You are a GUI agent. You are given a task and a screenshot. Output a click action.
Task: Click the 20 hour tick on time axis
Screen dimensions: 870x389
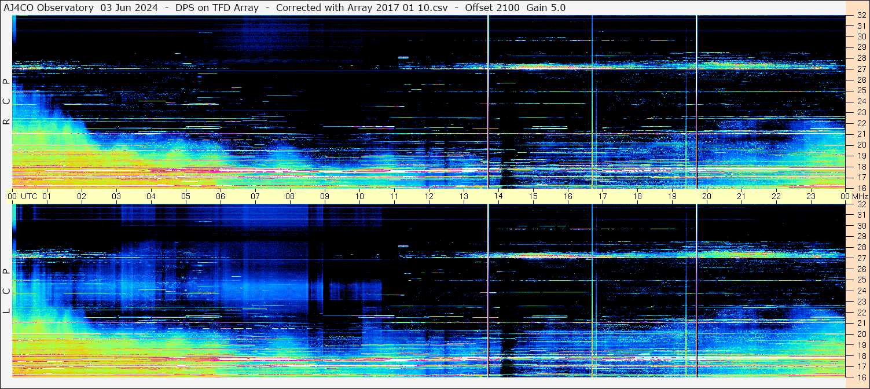point(707,196)
